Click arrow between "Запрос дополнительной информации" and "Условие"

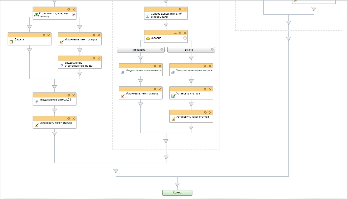click(166, 25)
